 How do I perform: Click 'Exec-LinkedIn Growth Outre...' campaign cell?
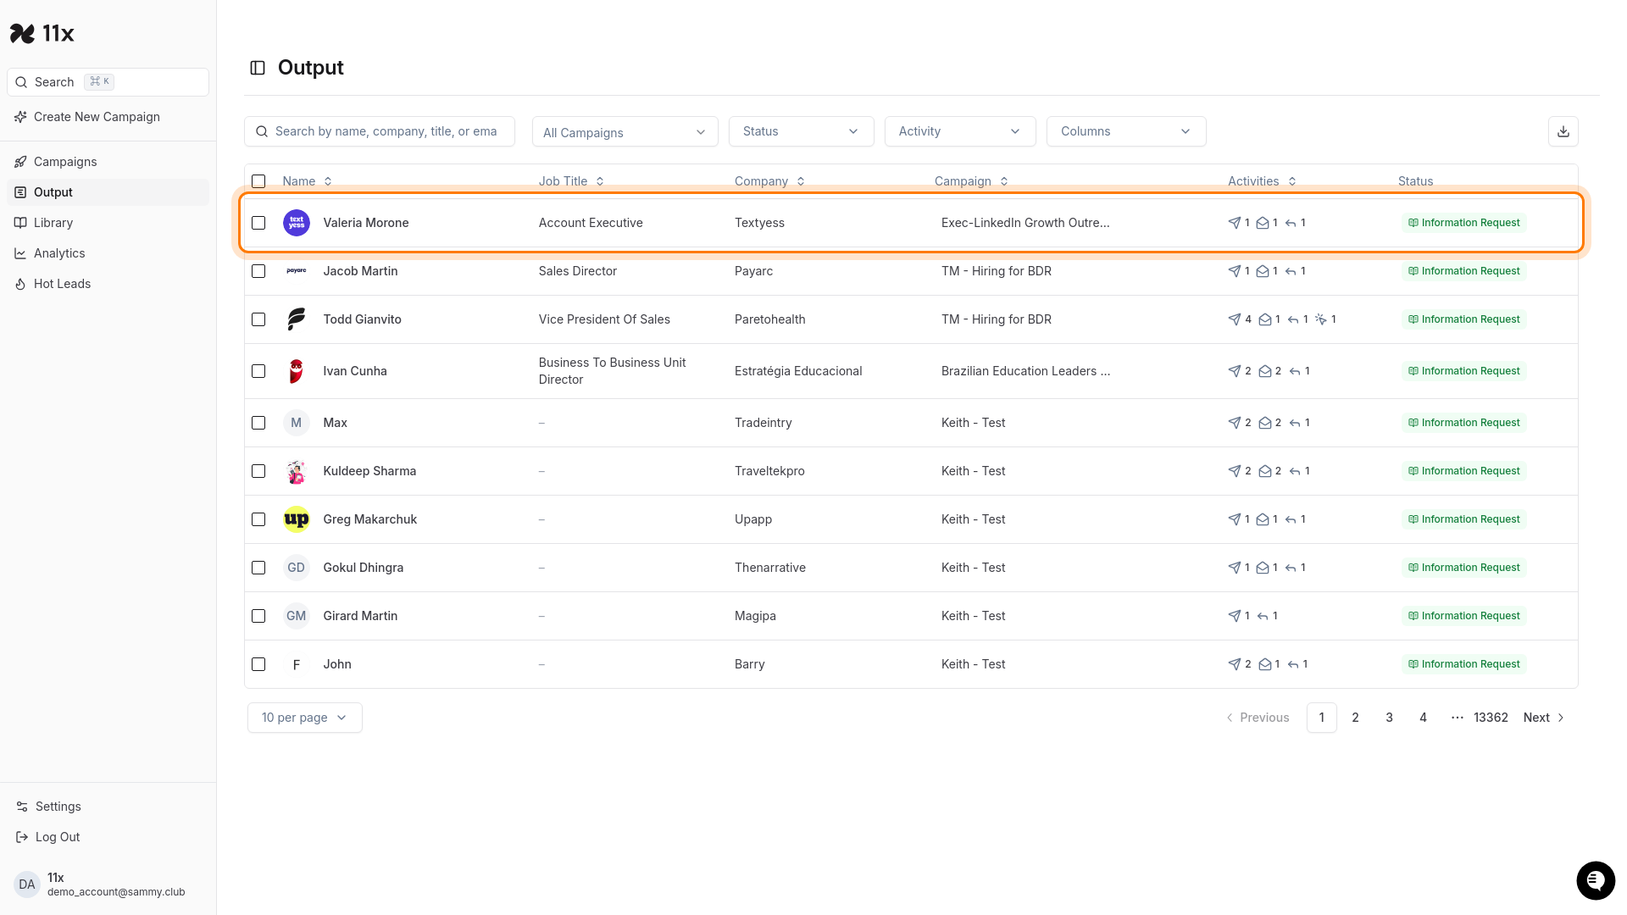[1025, 223]
